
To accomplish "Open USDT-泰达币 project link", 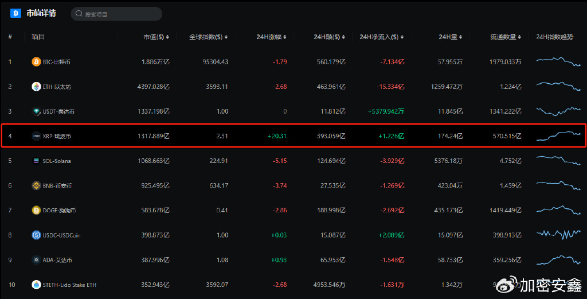I will [x=58, y=111].
